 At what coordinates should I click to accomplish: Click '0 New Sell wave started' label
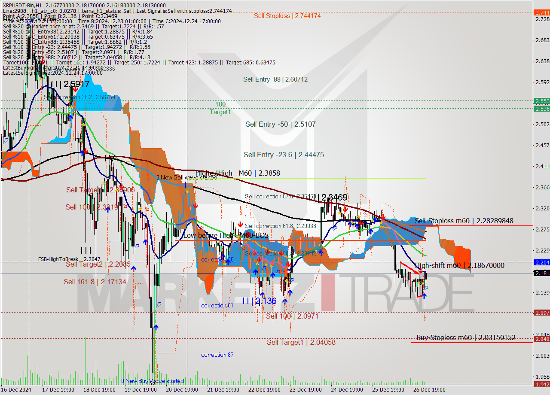pyautogui.click(x=187, y=178)
